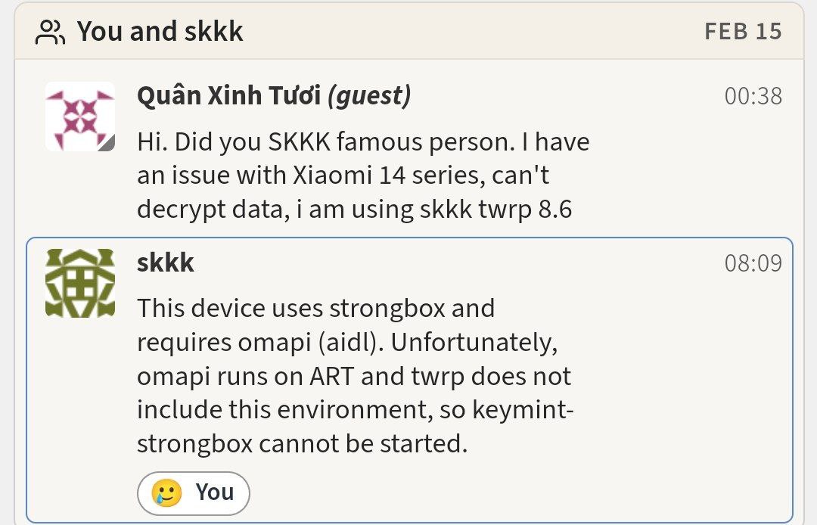Click the line 'strongbox cannot be started.'
This screenshot has height=525, width=817.
tap(302, 444)
